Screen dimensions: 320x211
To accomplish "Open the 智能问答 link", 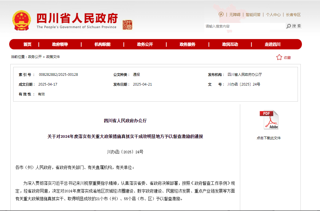I will [x=253, y=15].
